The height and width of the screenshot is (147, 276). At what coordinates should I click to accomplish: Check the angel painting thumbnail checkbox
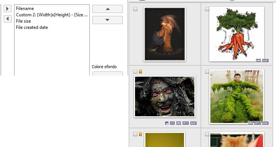coord(135,9)
